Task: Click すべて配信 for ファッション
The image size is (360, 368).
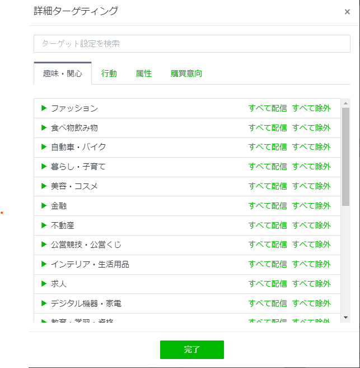Action: [x=268, y=108]
